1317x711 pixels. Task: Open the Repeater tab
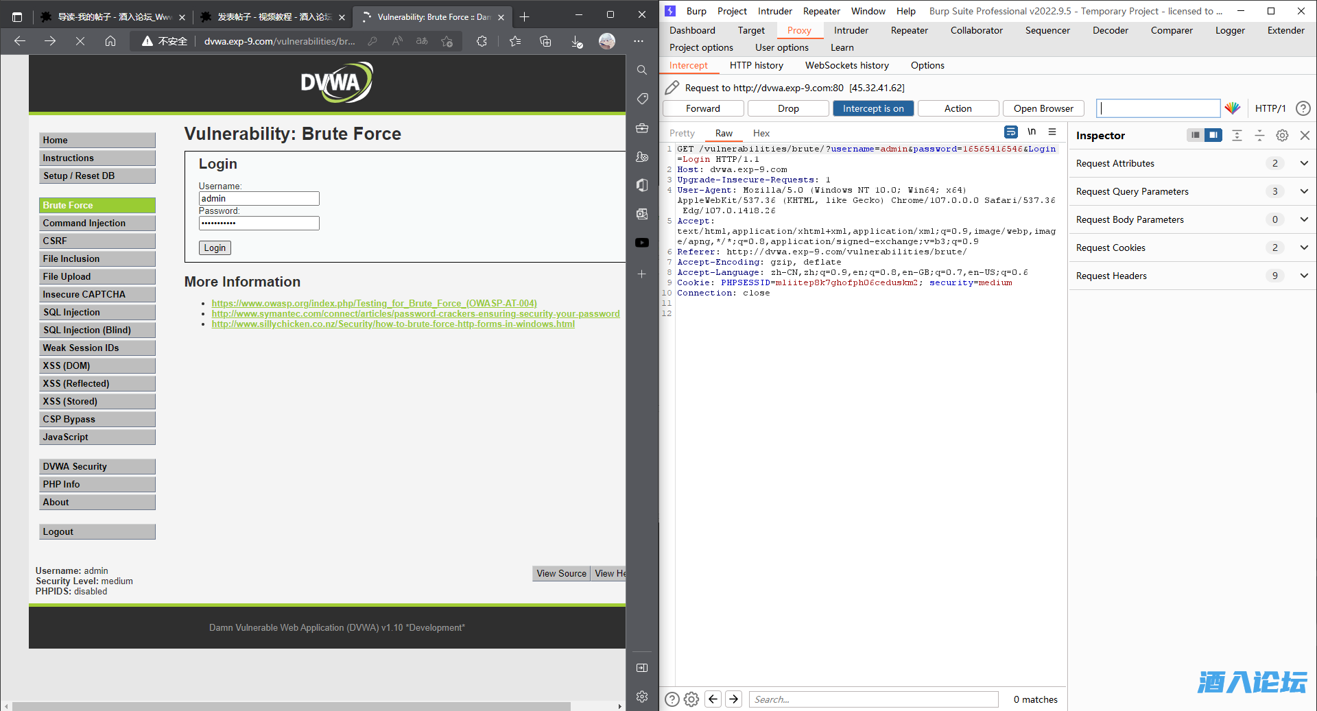pos(909,30)
